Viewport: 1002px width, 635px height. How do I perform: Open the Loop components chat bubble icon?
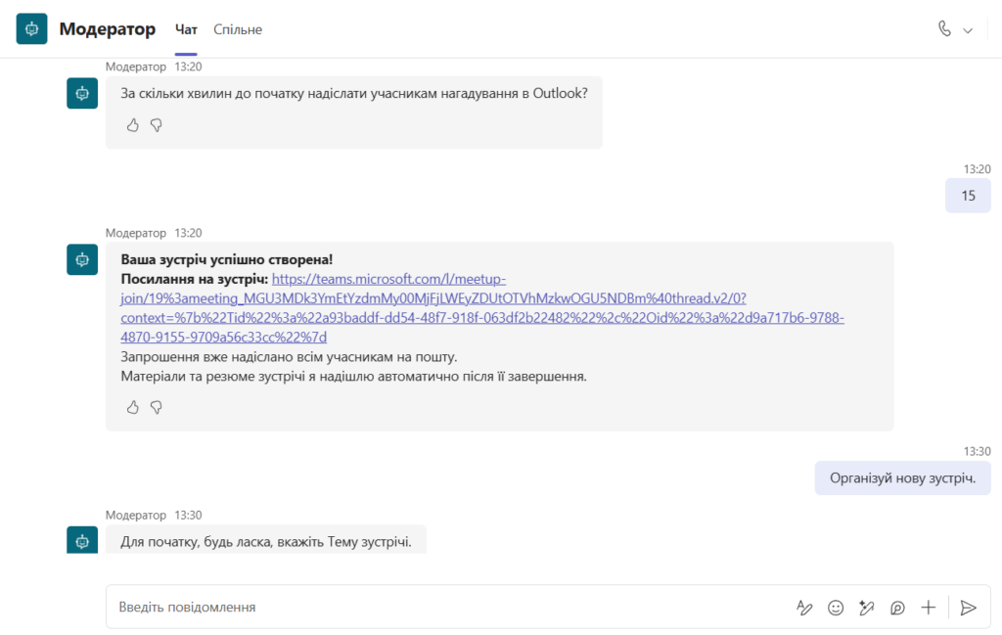click(897, 608)
